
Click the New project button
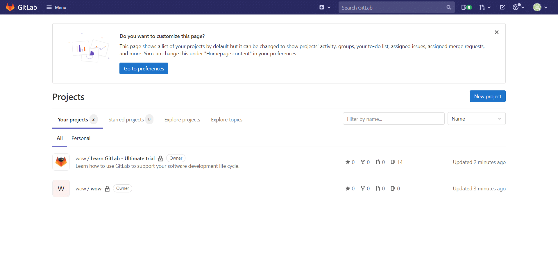point(488,96)
